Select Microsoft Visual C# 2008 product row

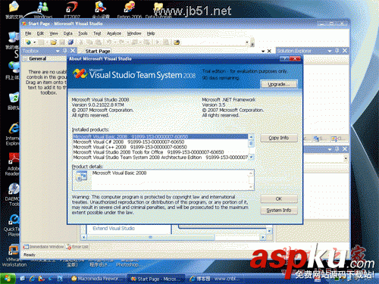[161, 142]
